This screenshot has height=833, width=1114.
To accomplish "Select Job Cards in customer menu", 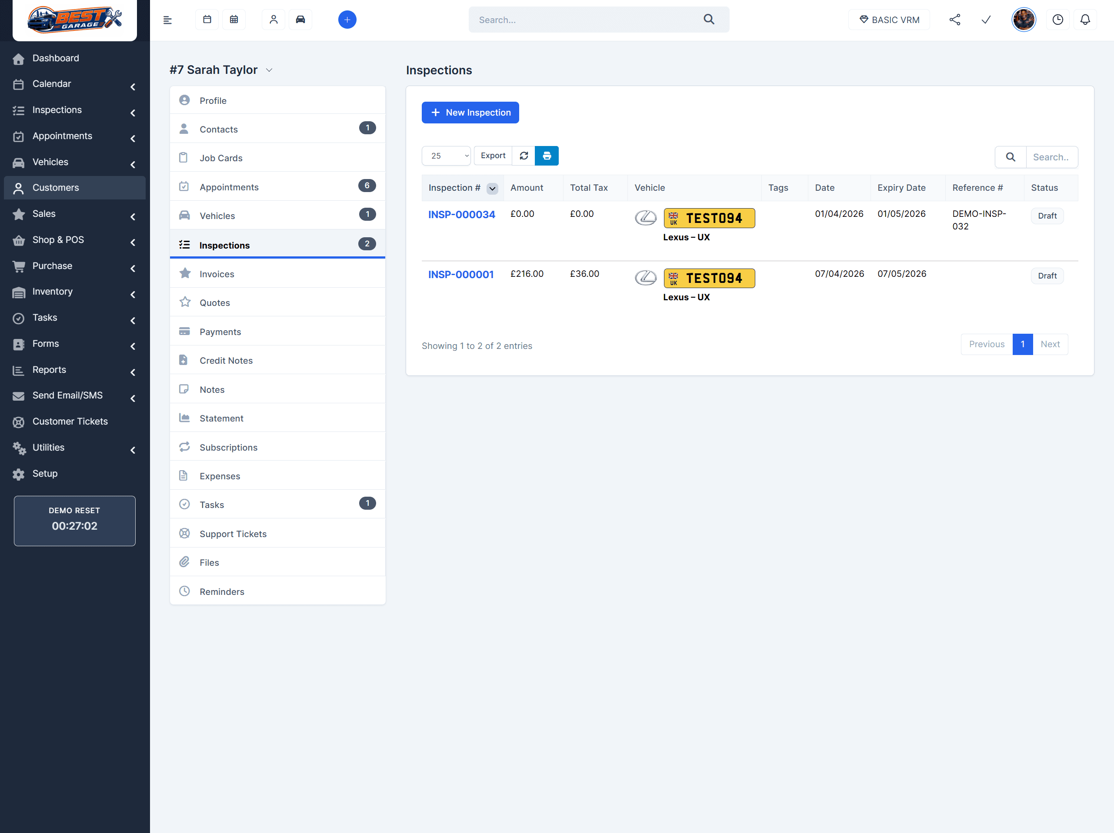I will coord(220,158).
